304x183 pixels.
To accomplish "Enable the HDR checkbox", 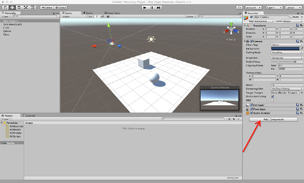I will 272,100.
